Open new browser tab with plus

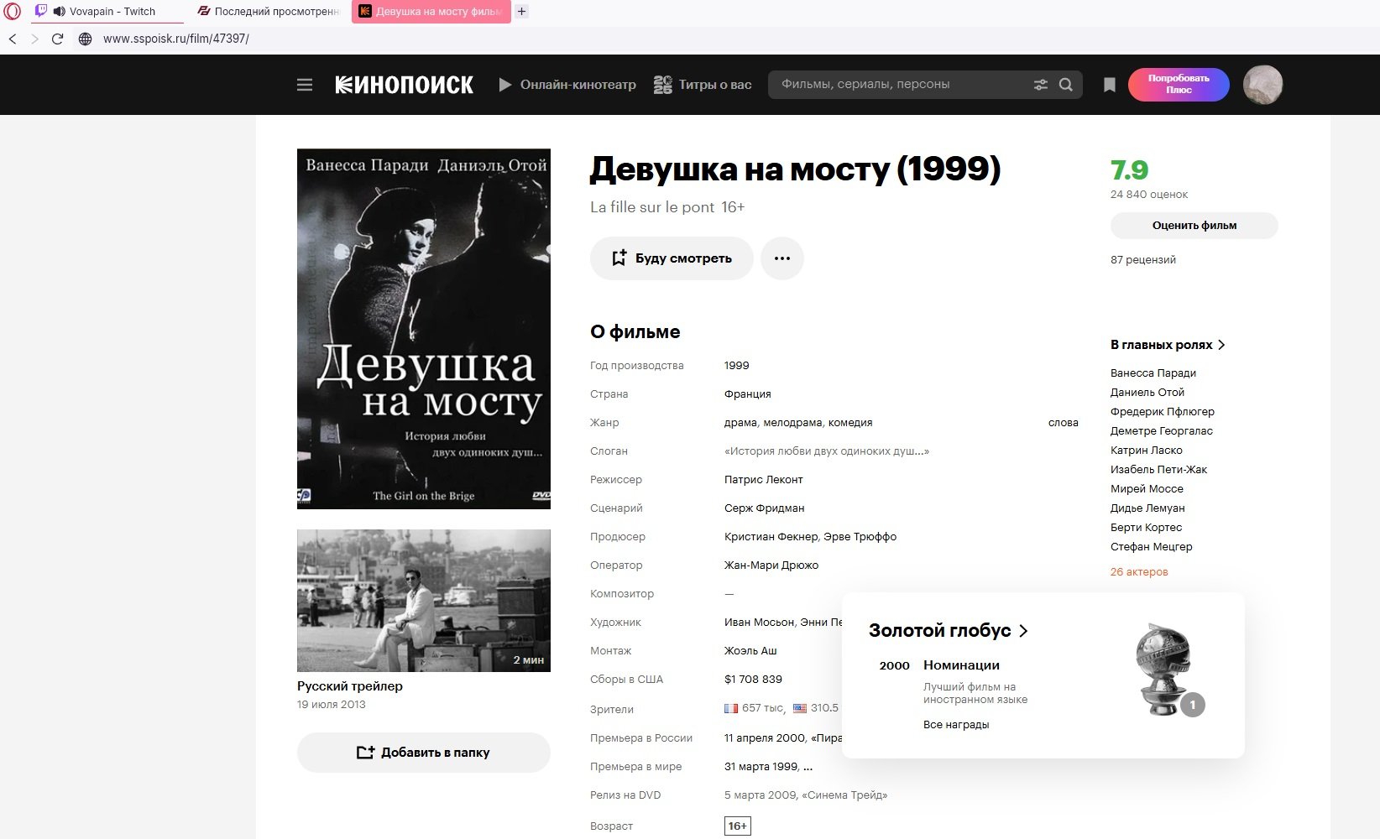pyautogui.click(x=521, y=12)
